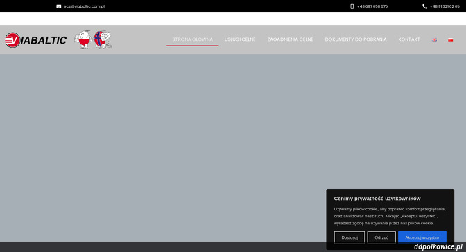The width and height of the screenshot is (466, 252).
Task: Click the +48 697 058 675 phone link
Action: [372, 6]
